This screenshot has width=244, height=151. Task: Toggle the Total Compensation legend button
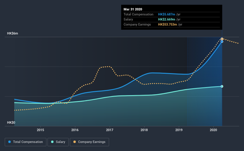point(26,142)
